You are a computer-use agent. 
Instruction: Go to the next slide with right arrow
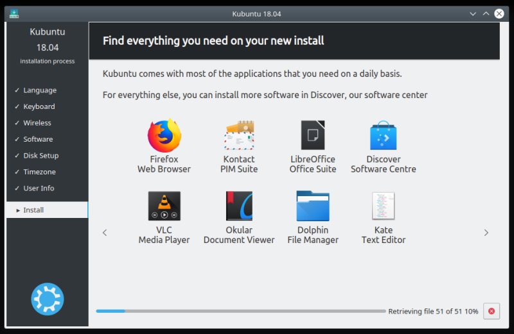tap(486, 233)
